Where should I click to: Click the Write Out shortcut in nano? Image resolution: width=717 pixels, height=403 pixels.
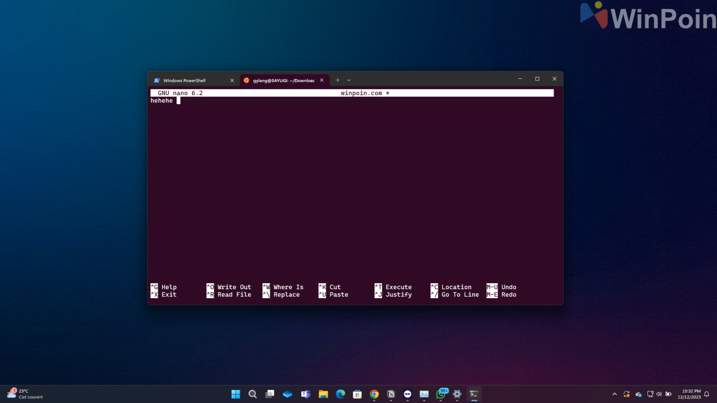coord(234,287)
